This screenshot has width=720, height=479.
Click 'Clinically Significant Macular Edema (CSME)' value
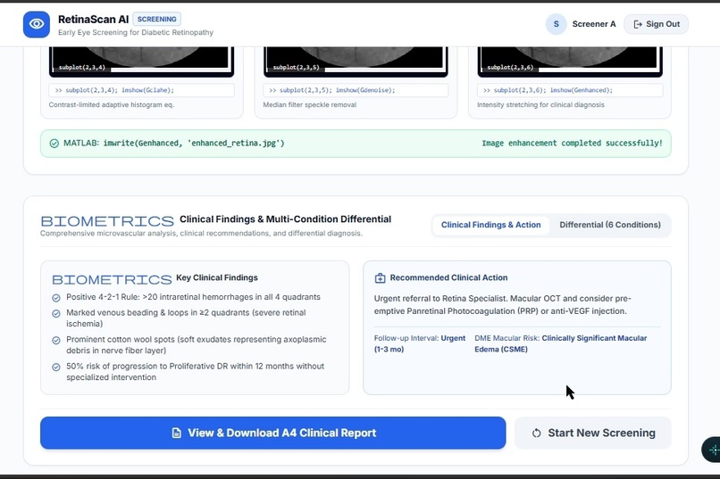pyautogui.click(x=561, y=343)
